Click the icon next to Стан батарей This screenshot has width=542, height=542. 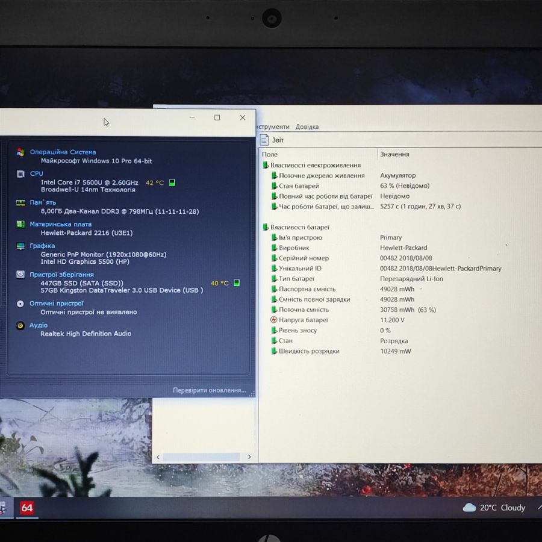point(274,186)
